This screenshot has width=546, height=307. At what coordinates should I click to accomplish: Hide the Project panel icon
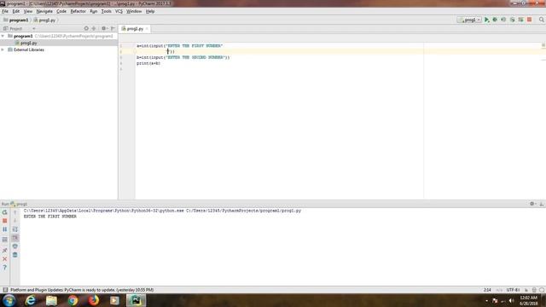point(113,28)
